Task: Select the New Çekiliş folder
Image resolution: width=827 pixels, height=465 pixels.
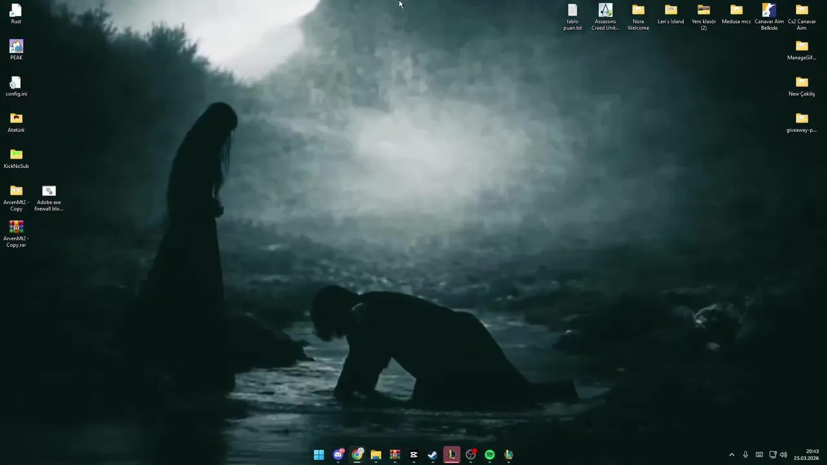Action: coord(802,87)
